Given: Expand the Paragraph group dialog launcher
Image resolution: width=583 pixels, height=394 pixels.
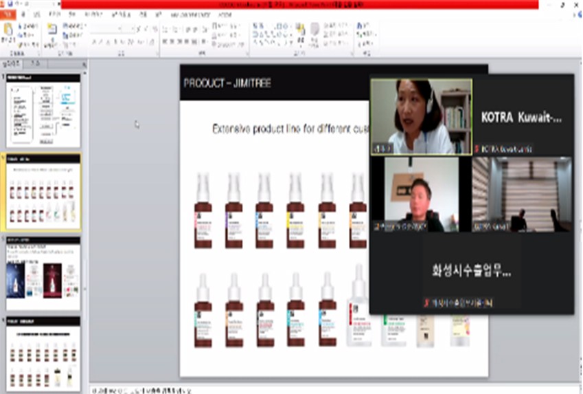Looking at the screenshot, I should point(247,54).
